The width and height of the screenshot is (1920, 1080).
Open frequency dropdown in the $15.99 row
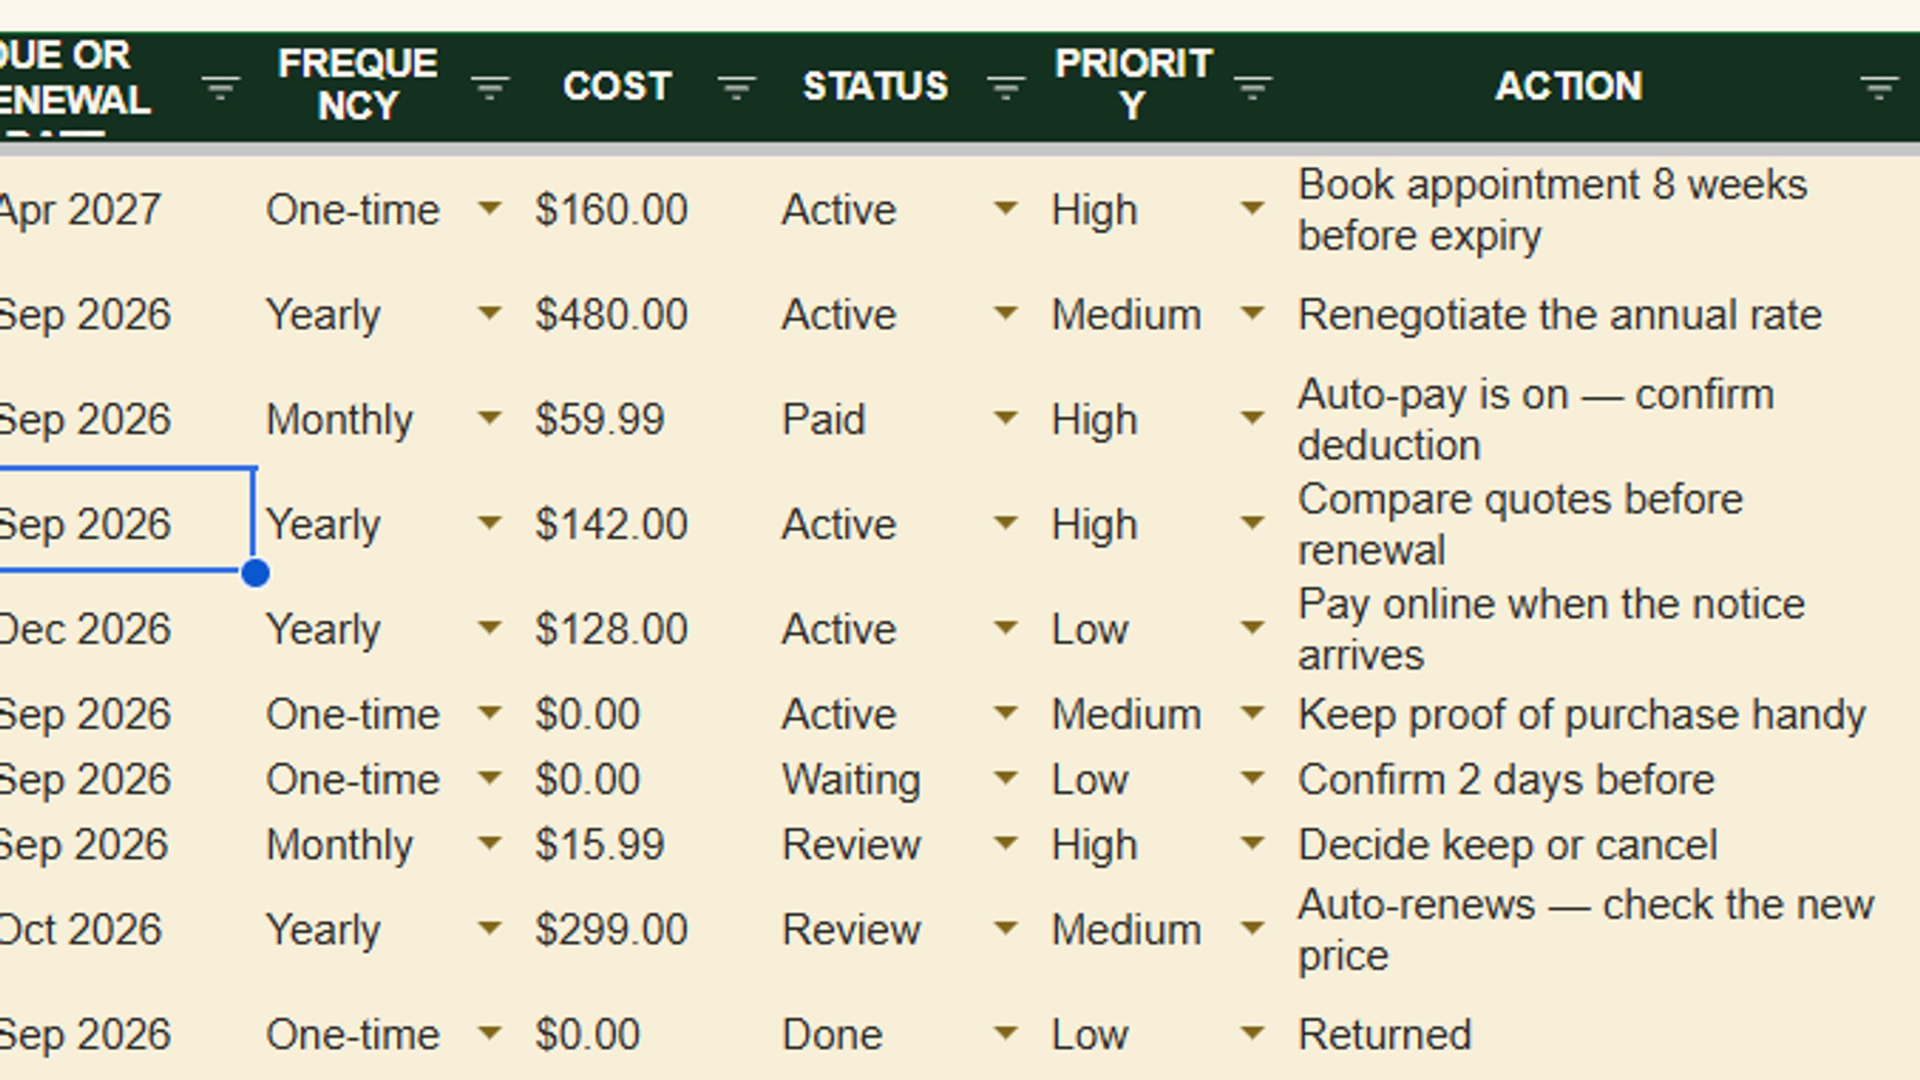[489, 843]
